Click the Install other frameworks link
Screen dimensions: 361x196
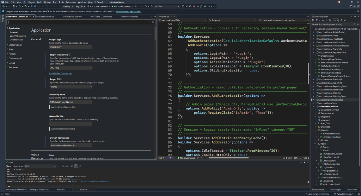[61, 73]
